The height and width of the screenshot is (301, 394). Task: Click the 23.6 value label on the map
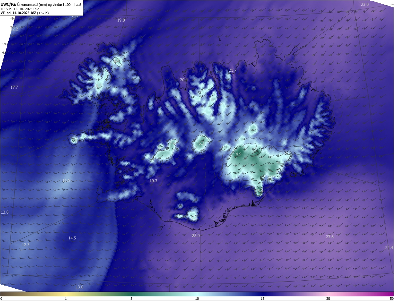pyautogui.click(x=330, y=237)
